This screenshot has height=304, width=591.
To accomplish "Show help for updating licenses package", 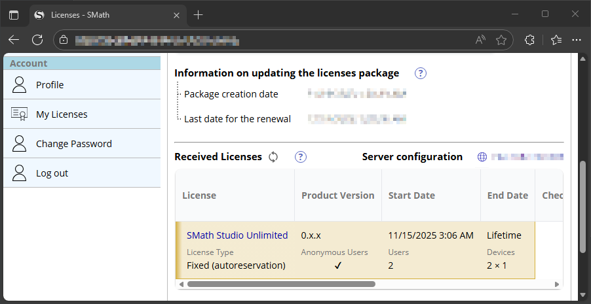I will pyautogui.click(x=421, y=73).
